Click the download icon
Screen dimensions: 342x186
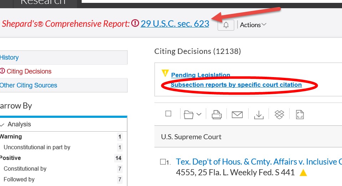tap(259, 115)
